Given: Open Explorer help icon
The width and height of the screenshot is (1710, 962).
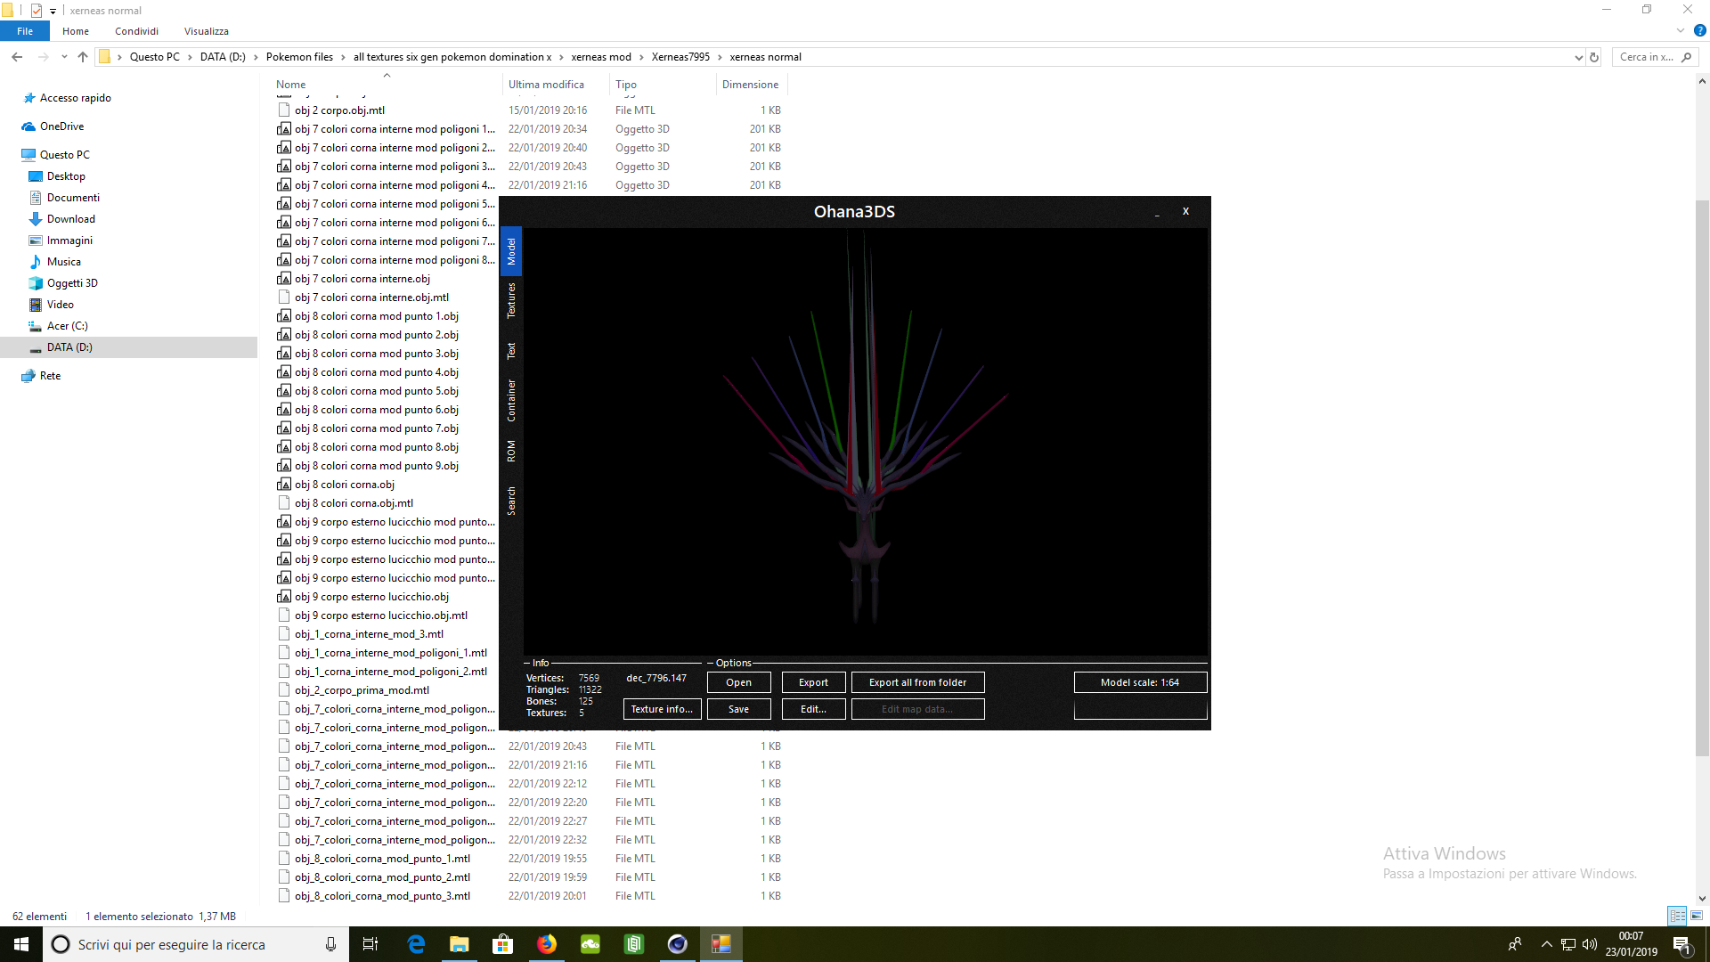Looking at the screenshot, I should (x=1699, y=31).
